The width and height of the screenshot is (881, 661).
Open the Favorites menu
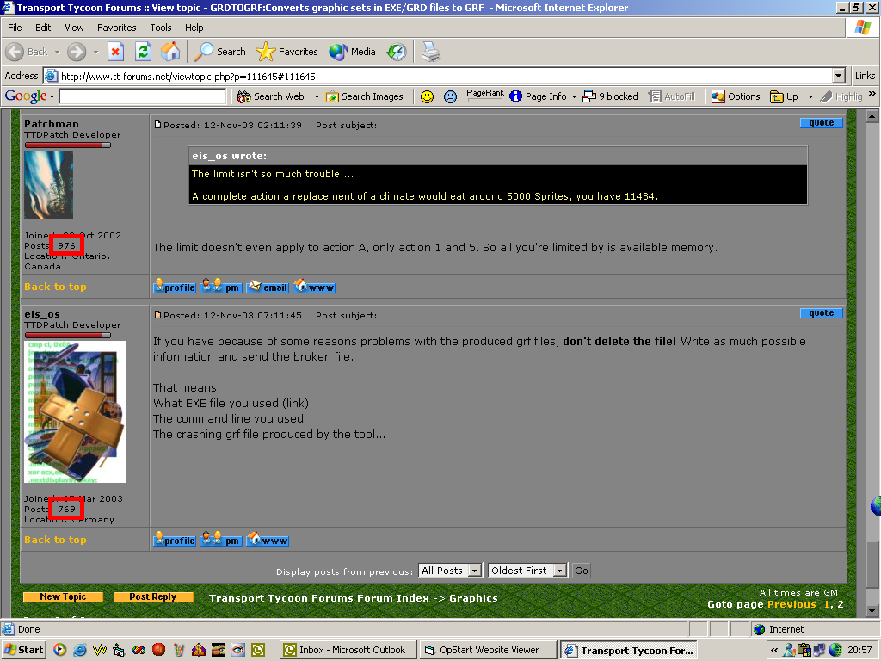(x=117, y=28)
